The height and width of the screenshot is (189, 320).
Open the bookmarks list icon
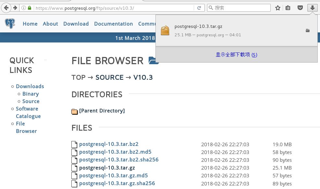(x=288, y=8)
